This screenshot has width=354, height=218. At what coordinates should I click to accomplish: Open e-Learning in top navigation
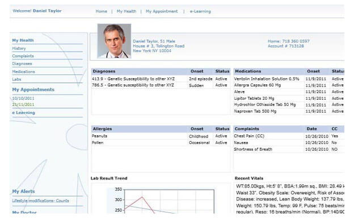click(200, 11)
